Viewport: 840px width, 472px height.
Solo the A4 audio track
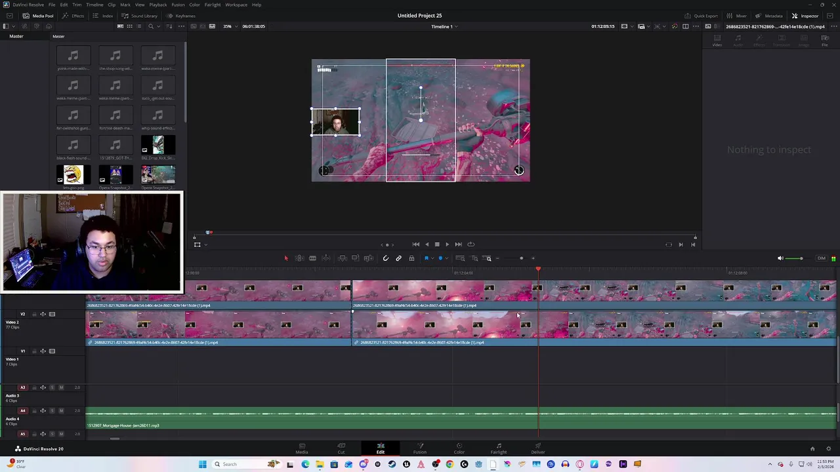(x=52, y=411)
